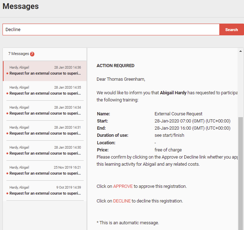Image resolution: width=244 pixels, height=230 pixels.
Task: Click the 28 Jan 2020 14:34 message timestamp
Action: tap(67, 107)
